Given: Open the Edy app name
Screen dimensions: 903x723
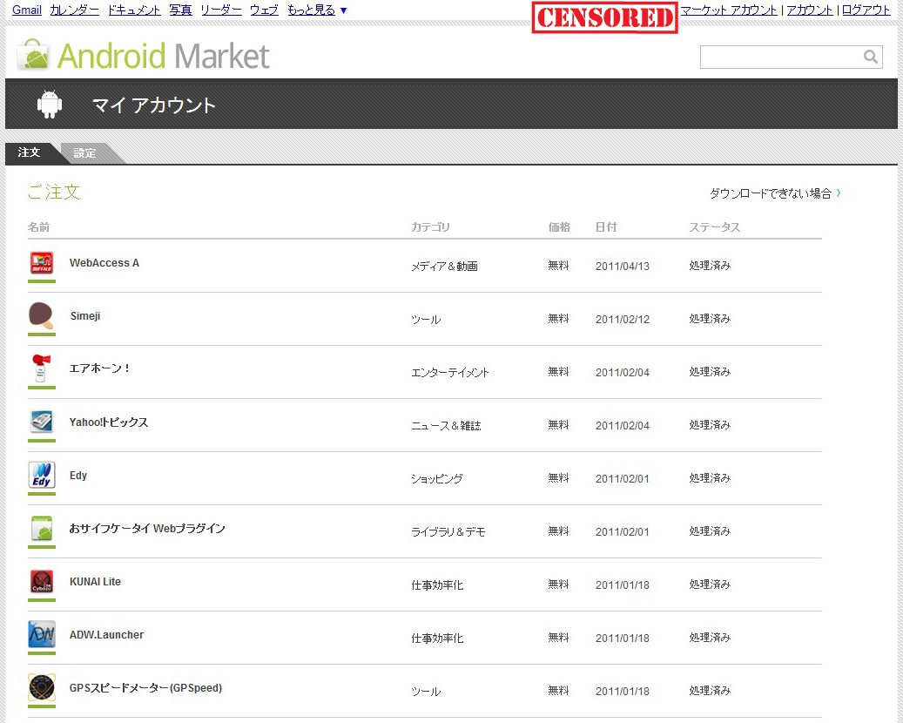Looking at the screenshot, I should 78,476.
